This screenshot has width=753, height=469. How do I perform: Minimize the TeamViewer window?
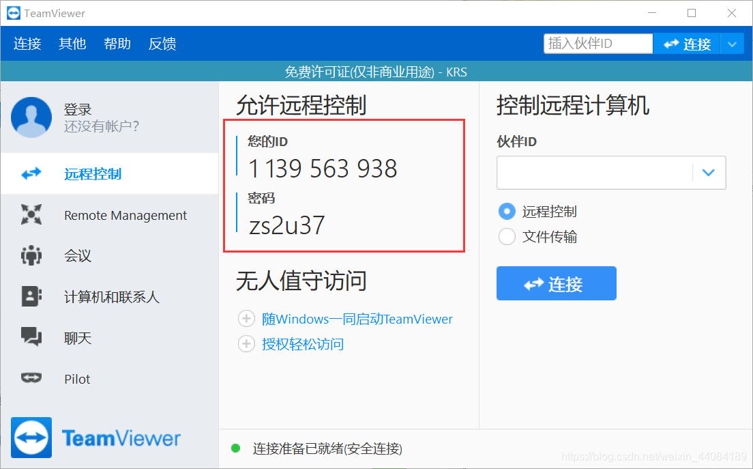pyautogui.click(x=651, y=13)
